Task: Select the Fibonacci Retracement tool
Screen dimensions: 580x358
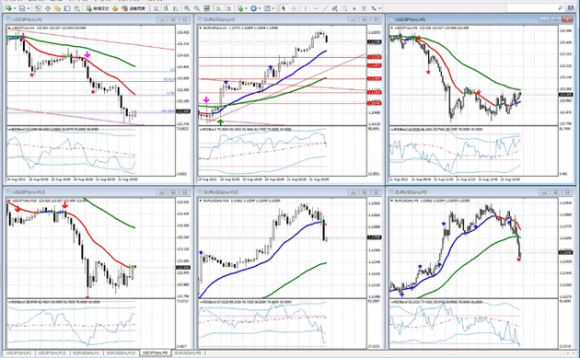Action: pos(344,8)
